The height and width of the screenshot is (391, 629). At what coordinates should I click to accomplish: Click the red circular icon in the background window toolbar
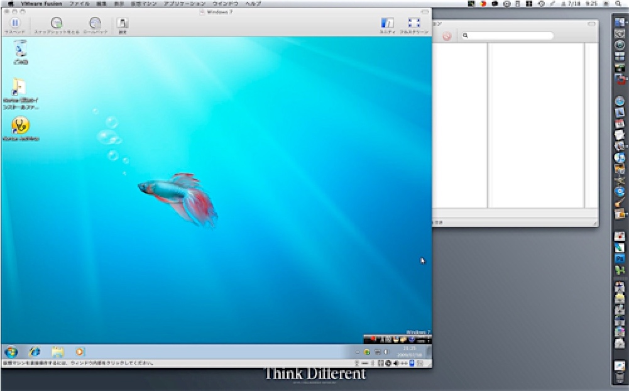(x=447, y=36)
